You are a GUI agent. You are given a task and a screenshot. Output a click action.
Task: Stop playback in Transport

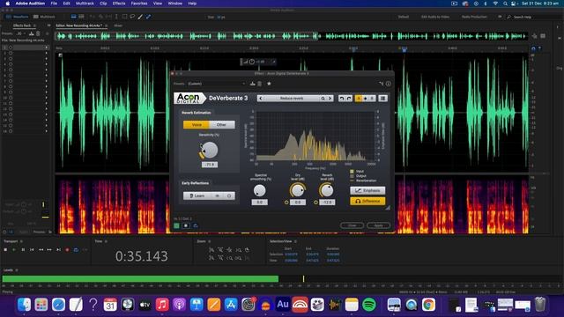pos(5,249)
